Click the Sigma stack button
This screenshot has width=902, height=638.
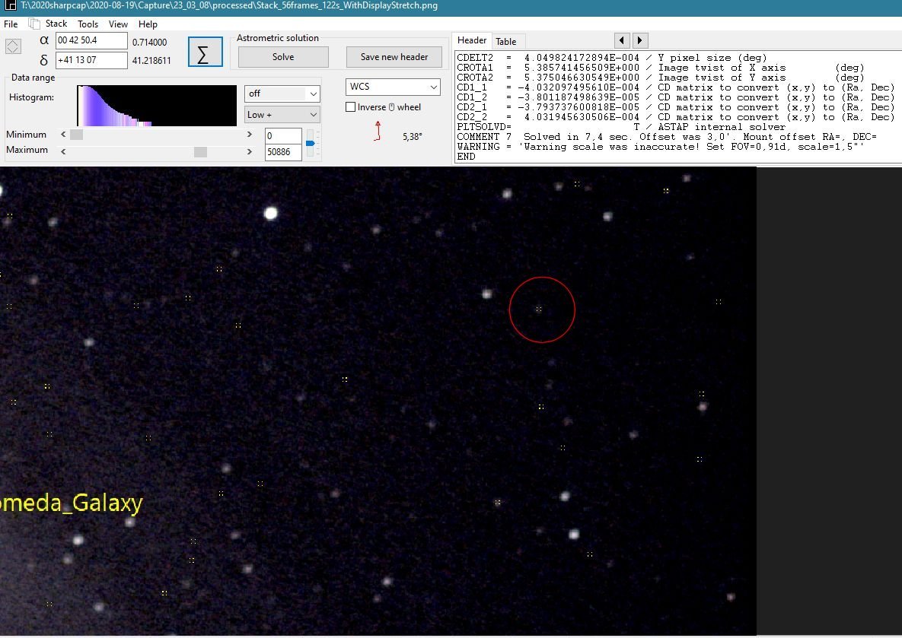(205, 52)
